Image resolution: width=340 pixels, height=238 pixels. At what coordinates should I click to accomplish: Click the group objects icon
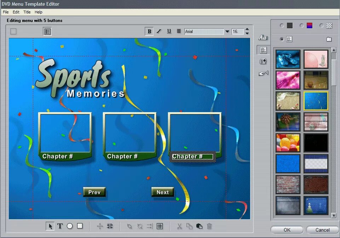pyautogui.click(x=130, y=226)
